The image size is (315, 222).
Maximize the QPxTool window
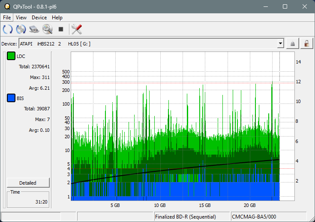[285, 6]
